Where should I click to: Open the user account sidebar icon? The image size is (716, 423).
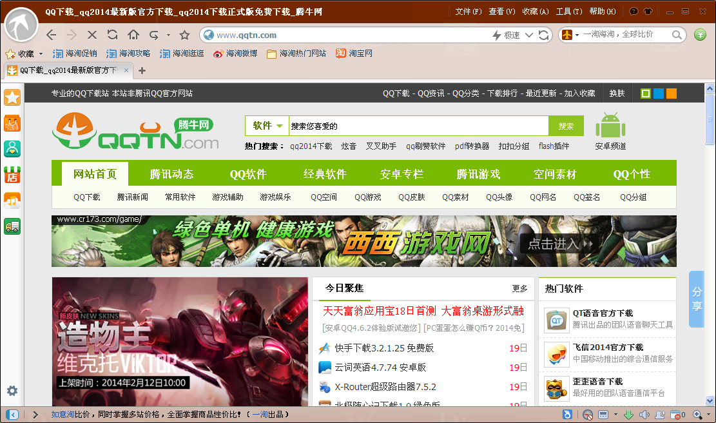click(12, 149)
